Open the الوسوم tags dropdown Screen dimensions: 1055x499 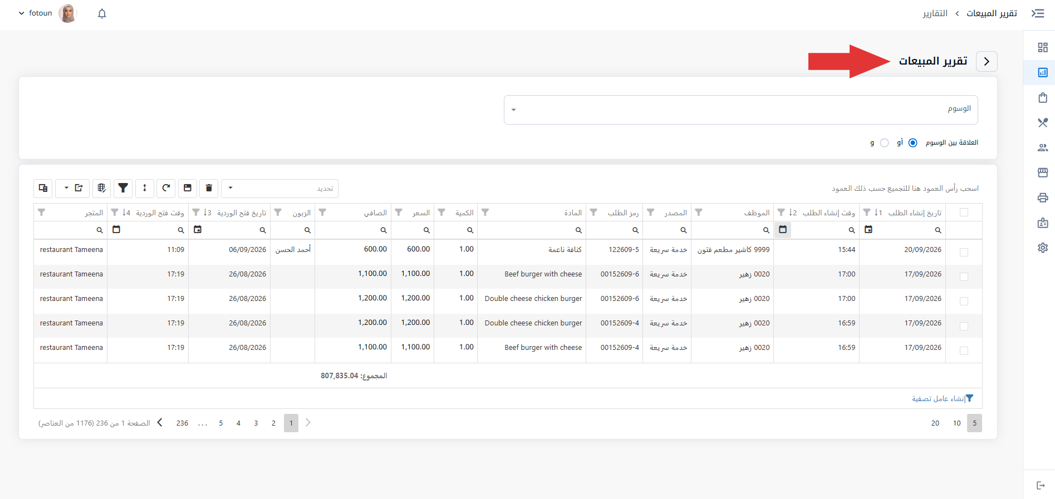(x=741, y=110)
